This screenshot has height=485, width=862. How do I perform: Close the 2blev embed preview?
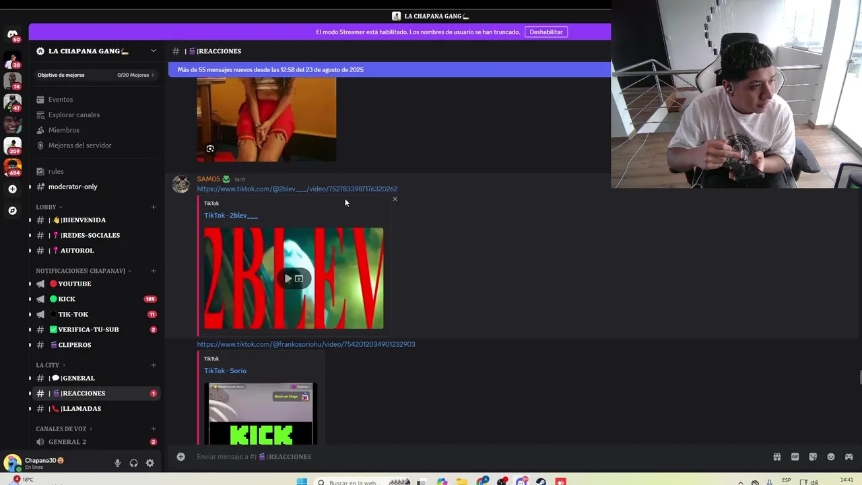[395, 199]
